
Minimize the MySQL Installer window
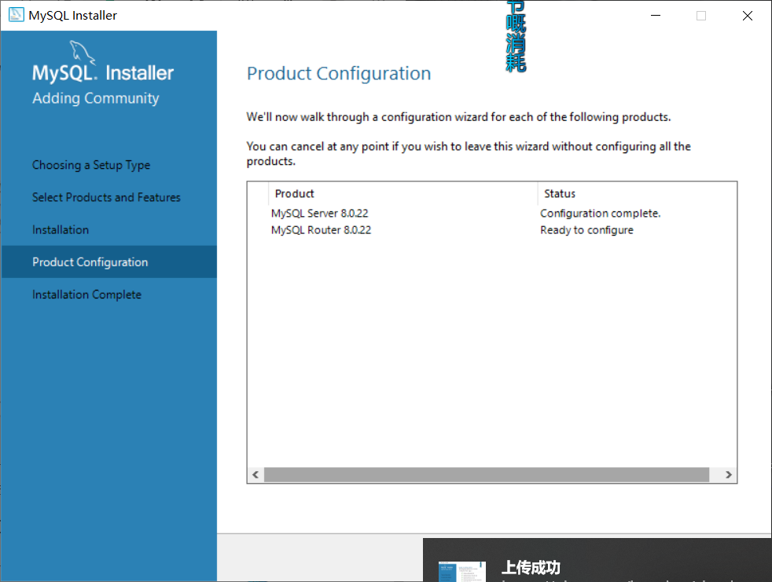pyautogui.click(x=656, y=15)
